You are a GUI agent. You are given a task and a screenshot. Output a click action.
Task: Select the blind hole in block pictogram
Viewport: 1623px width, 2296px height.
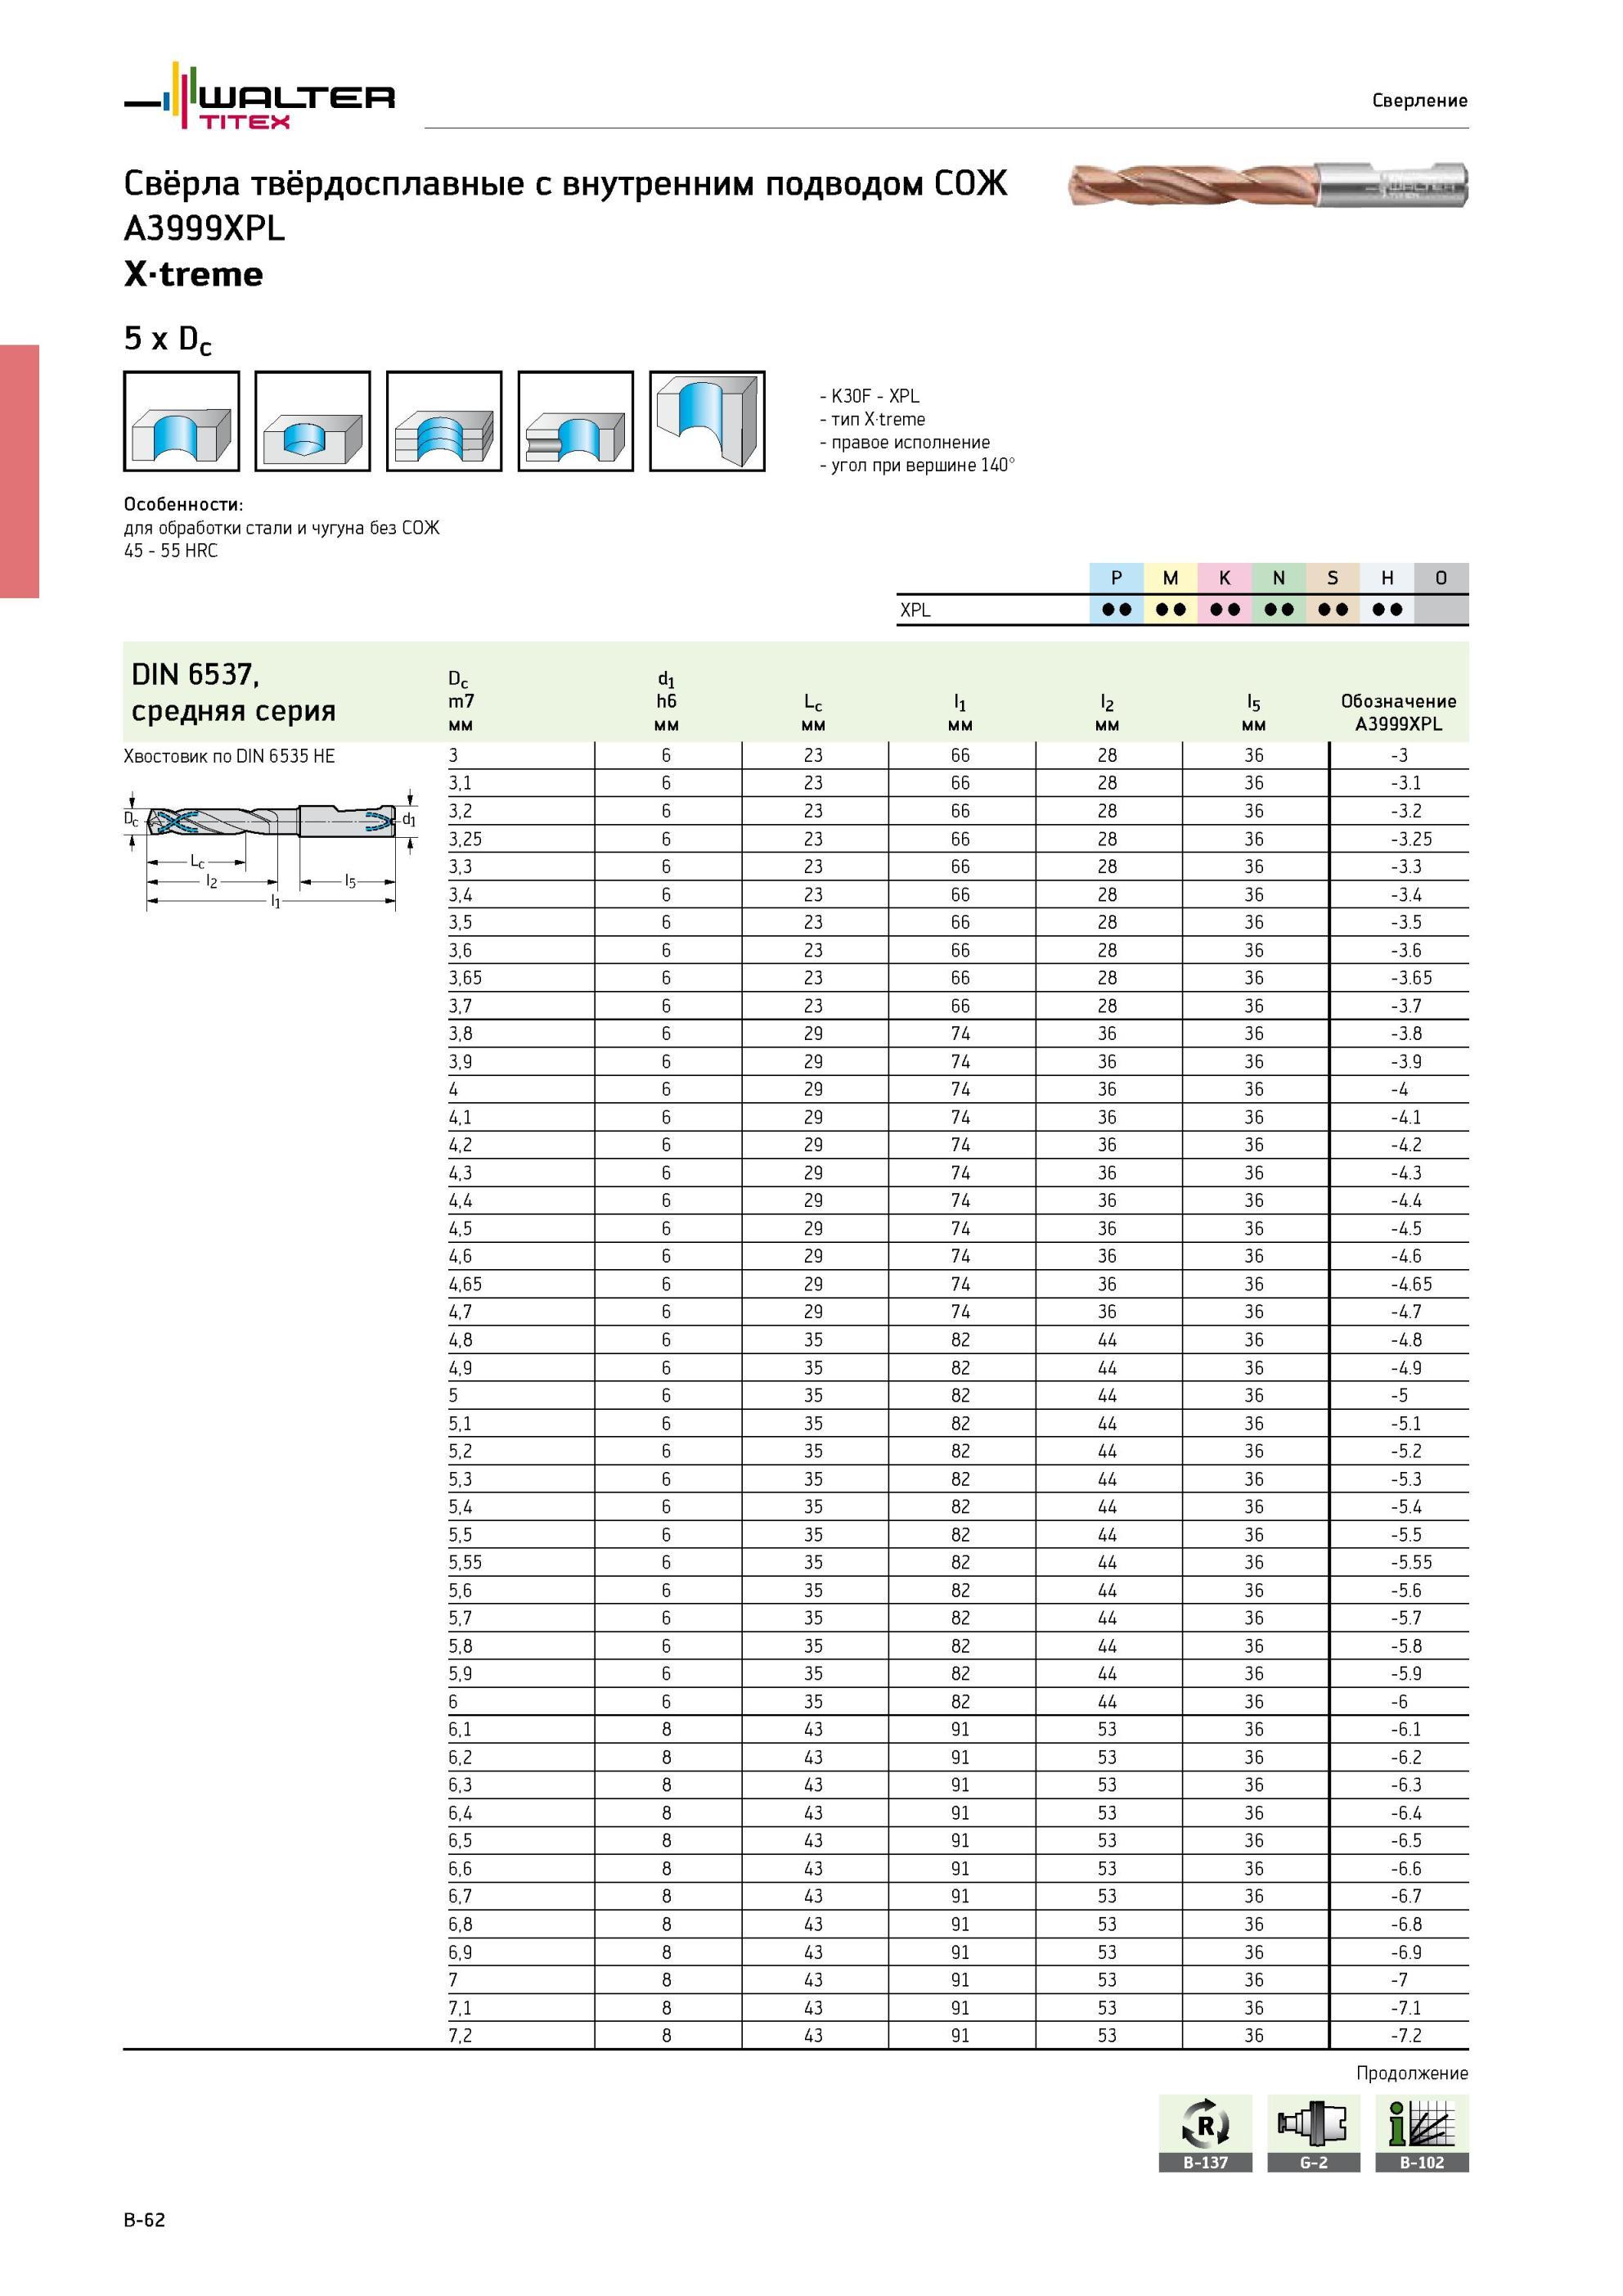tap(313, 421)
